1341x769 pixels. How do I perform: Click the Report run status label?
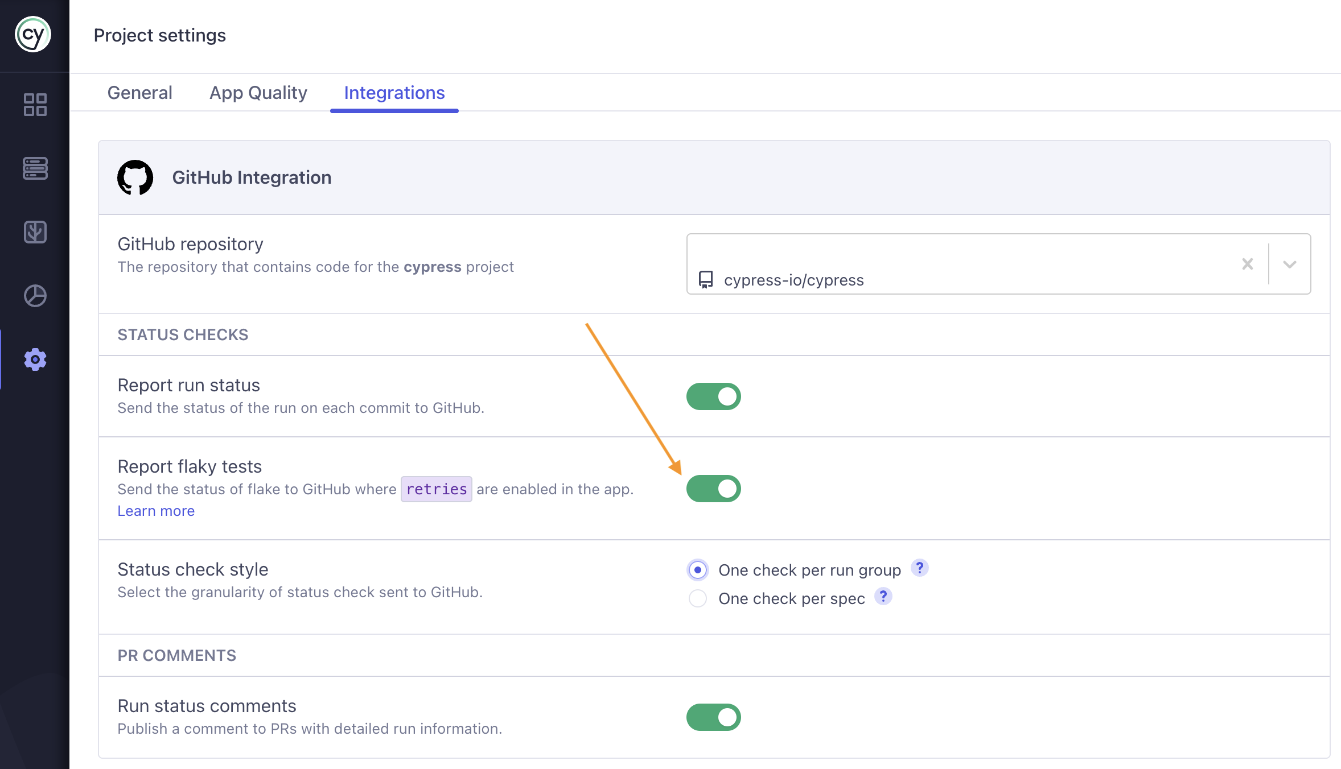click(x=188, y=385)
